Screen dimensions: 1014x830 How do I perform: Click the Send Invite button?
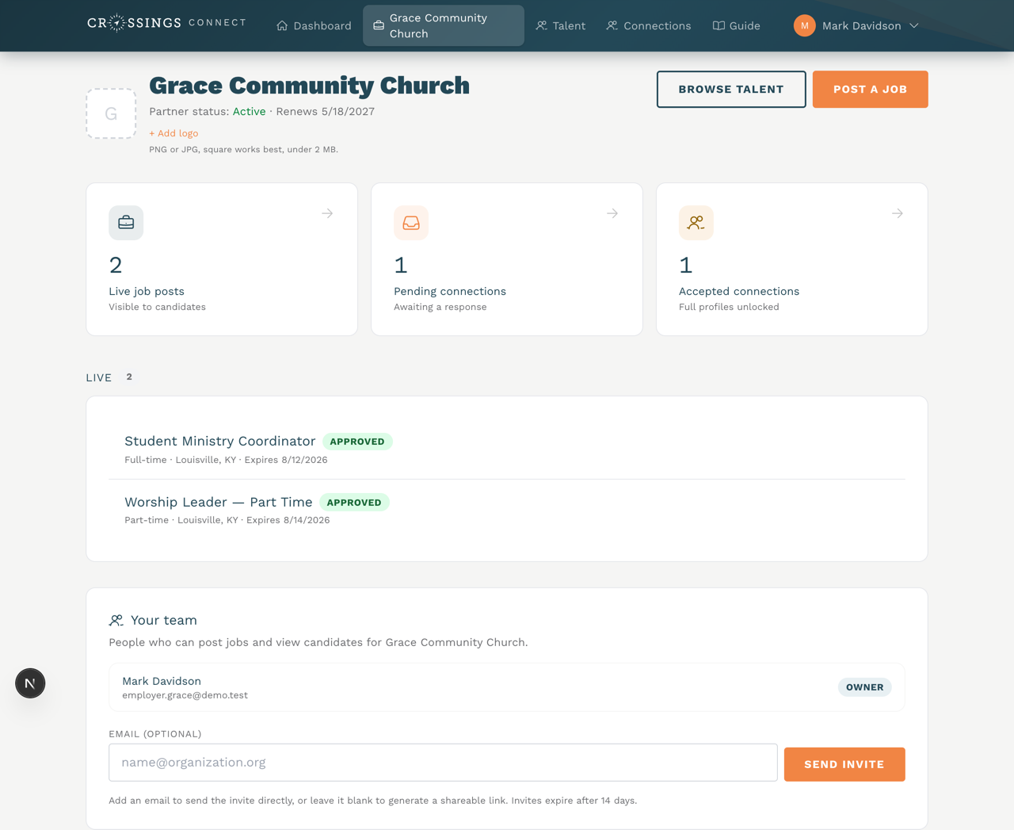tap(844, 764)
